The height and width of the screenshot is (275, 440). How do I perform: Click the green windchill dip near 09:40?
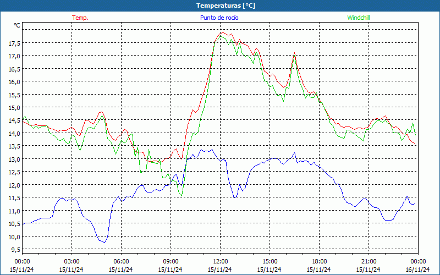(x=182, y=196)
